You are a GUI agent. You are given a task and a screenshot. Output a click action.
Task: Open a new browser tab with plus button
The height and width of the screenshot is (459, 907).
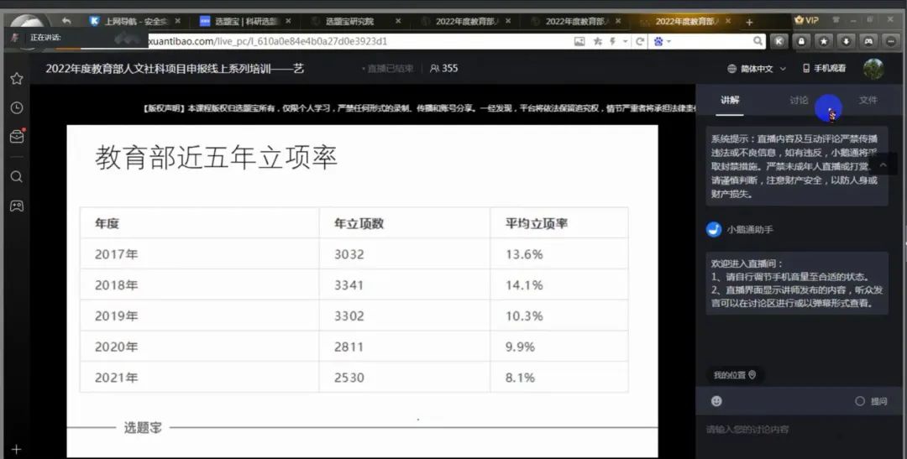749,22
